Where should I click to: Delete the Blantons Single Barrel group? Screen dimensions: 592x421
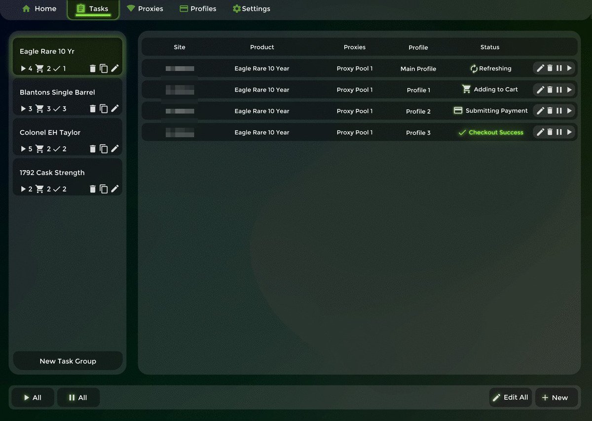93,108
